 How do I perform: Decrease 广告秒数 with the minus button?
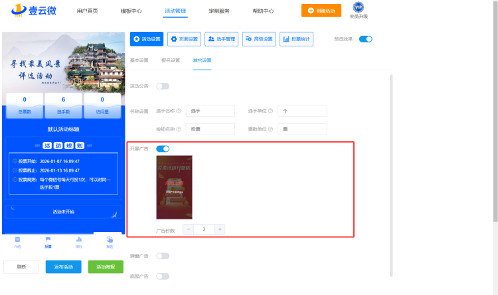pyautogui.click(x=189, y=229)
